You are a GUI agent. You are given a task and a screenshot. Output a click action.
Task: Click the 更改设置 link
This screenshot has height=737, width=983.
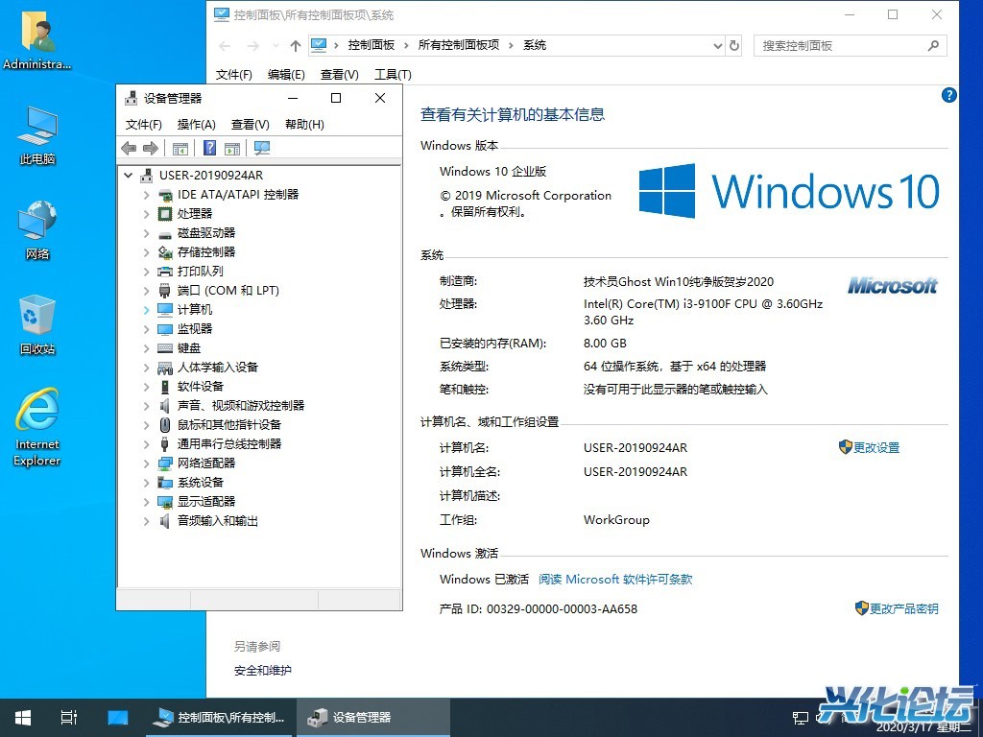(x=875, y=448)
